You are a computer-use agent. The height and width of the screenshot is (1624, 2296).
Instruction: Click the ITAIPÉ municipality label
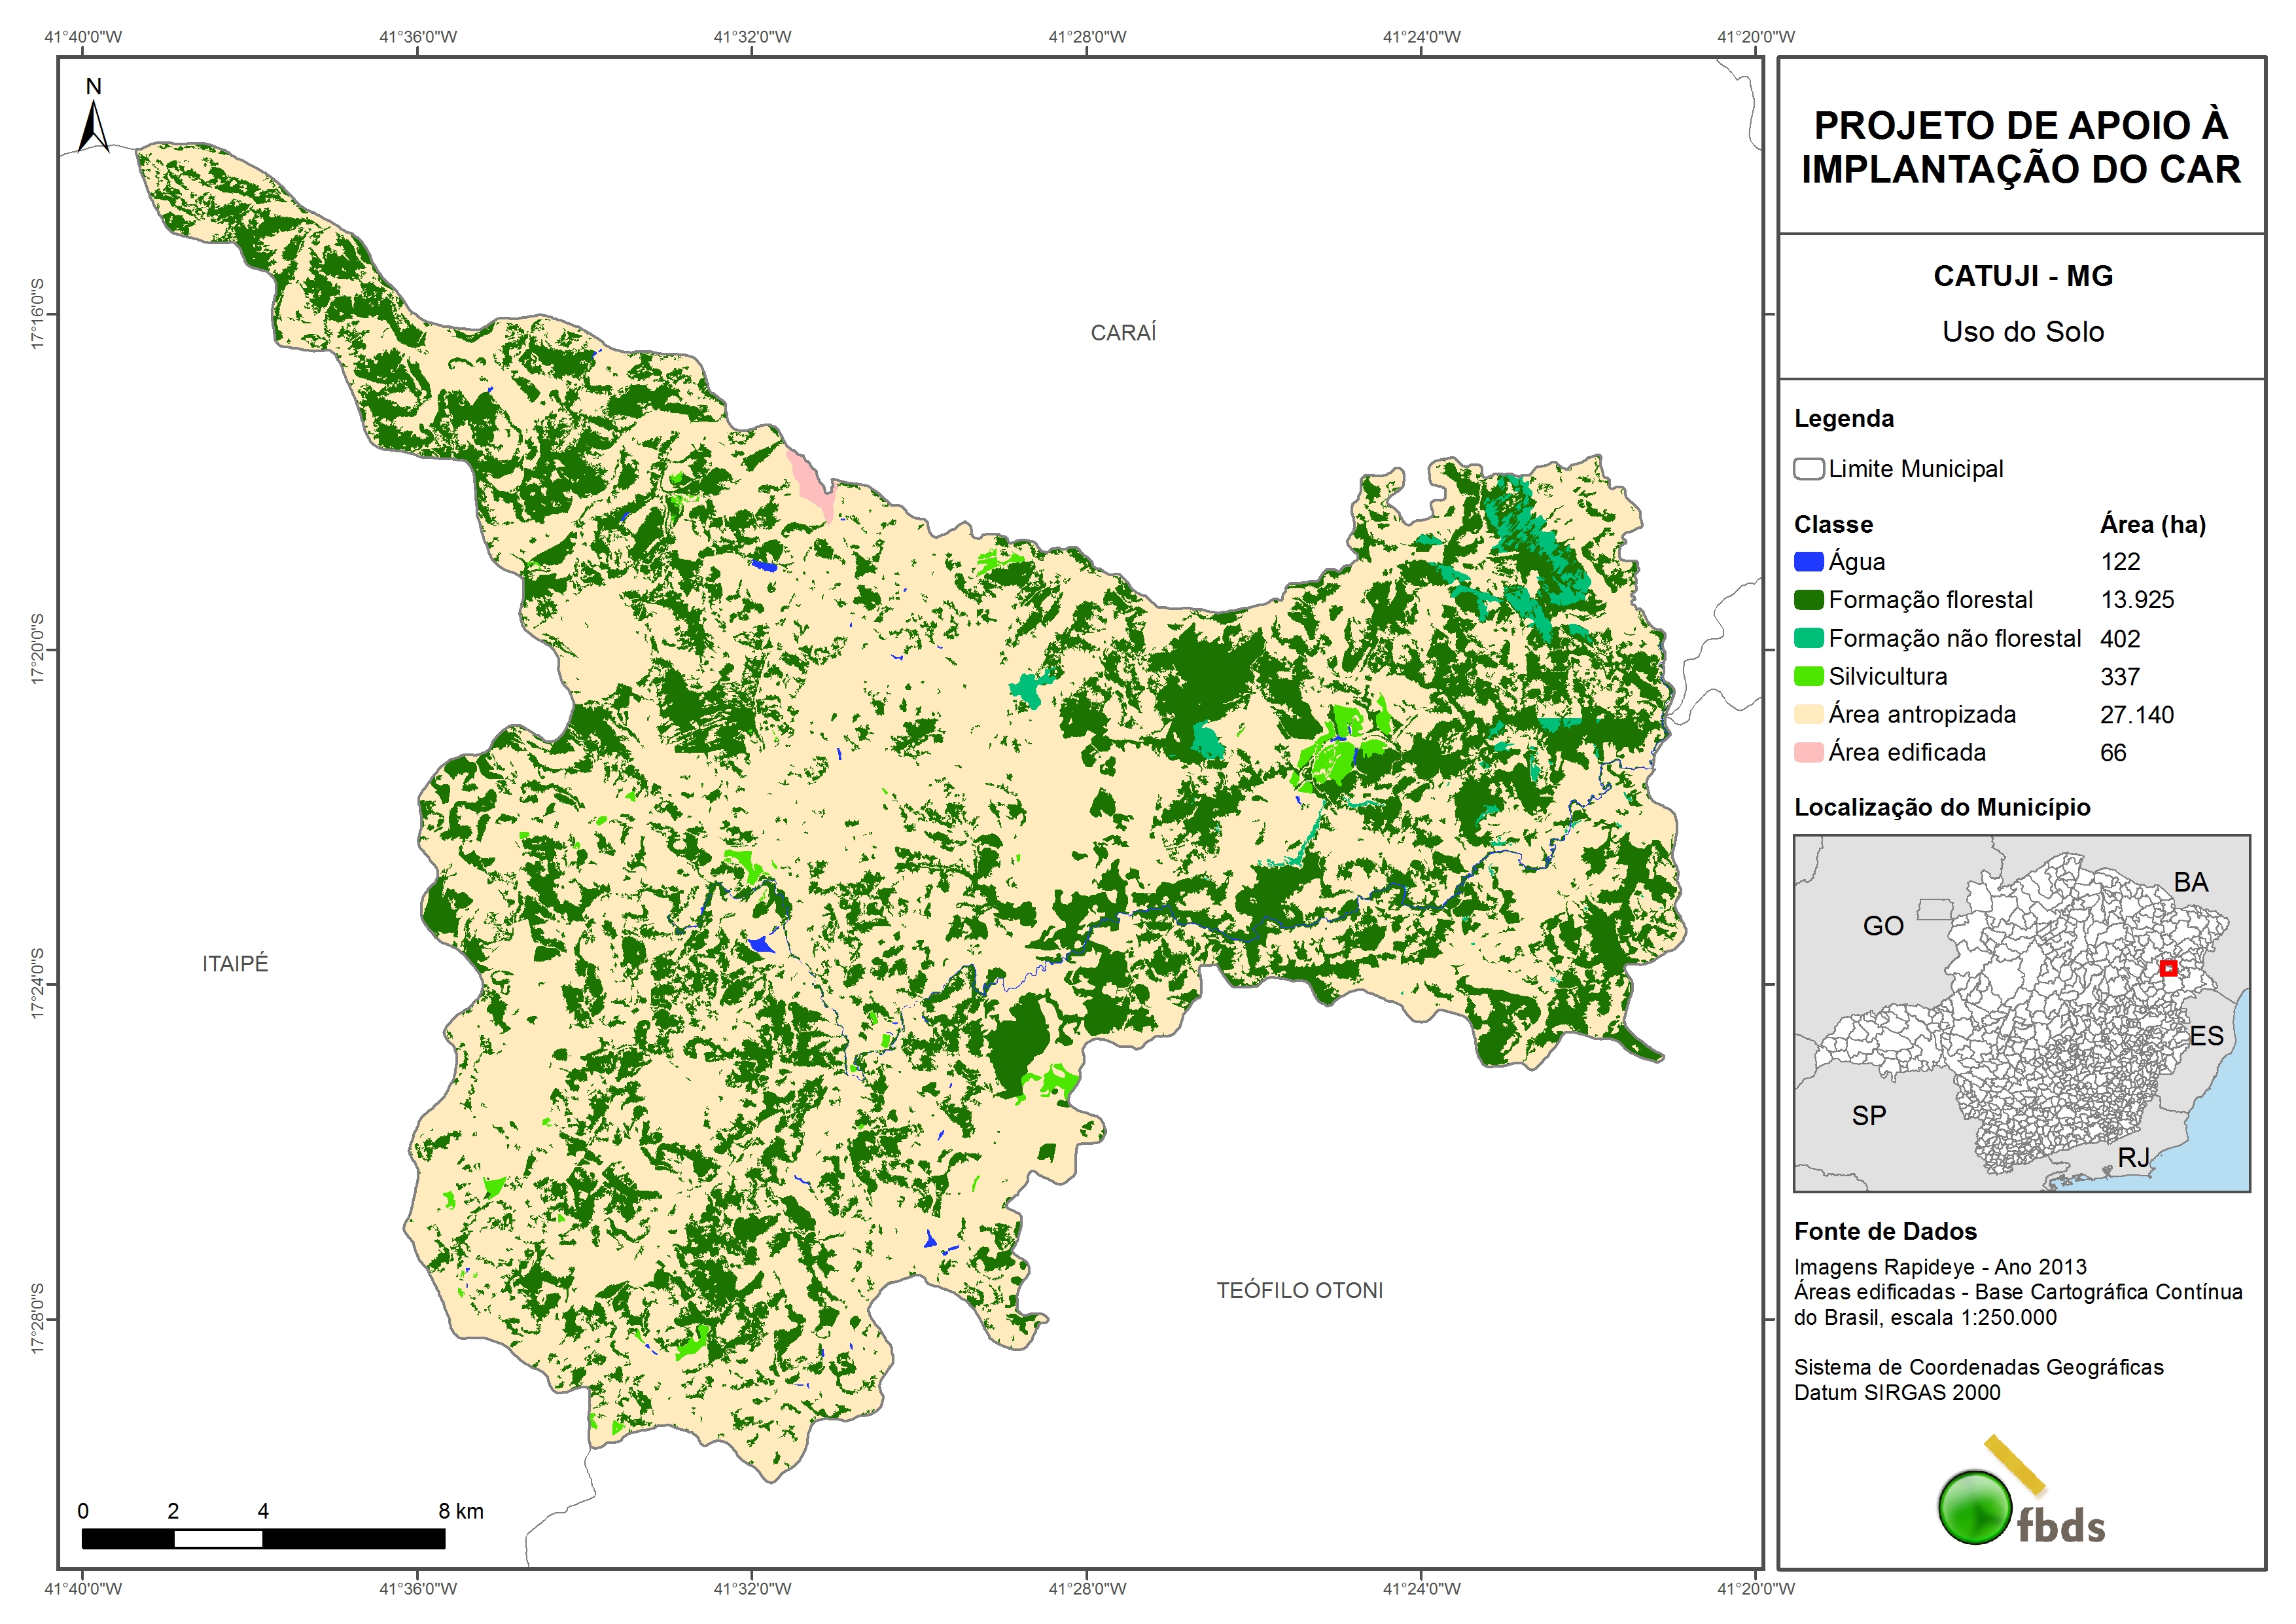235,964
